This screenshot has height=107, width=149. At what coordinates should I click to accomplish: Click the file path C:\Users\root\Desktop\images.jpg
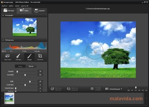98,9
